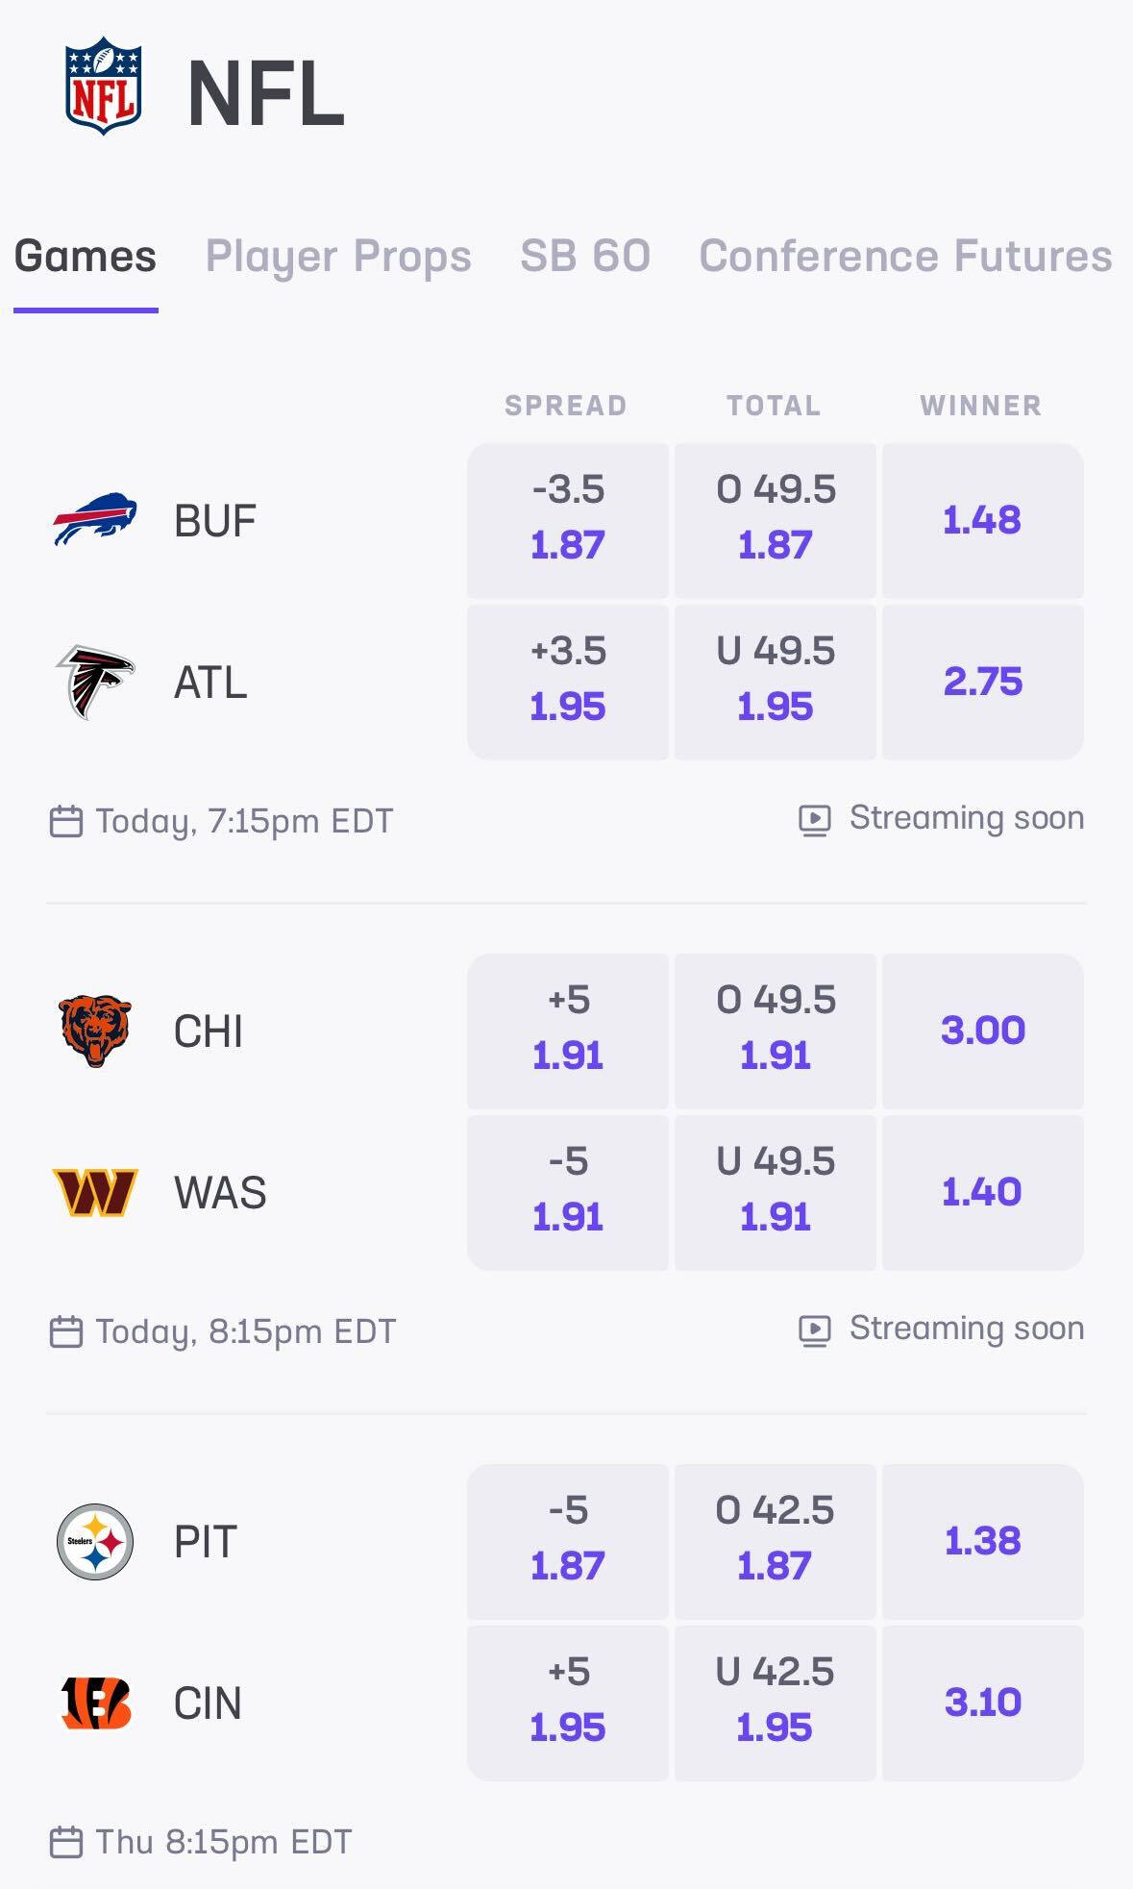
Task: Select BUF -3.5 spread at 1.87
Action: (568, 518)
